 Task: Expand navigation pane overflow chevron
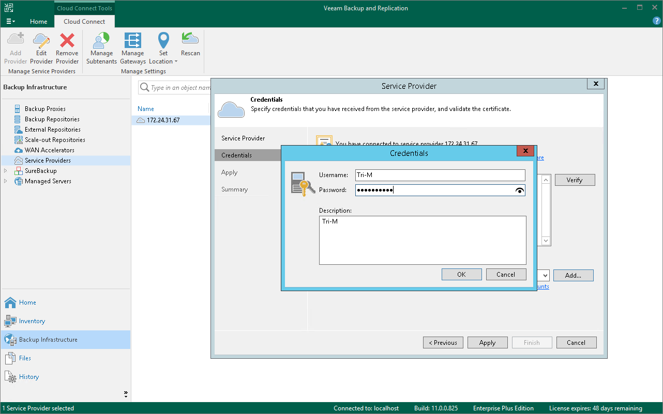[x=126, y=394]
